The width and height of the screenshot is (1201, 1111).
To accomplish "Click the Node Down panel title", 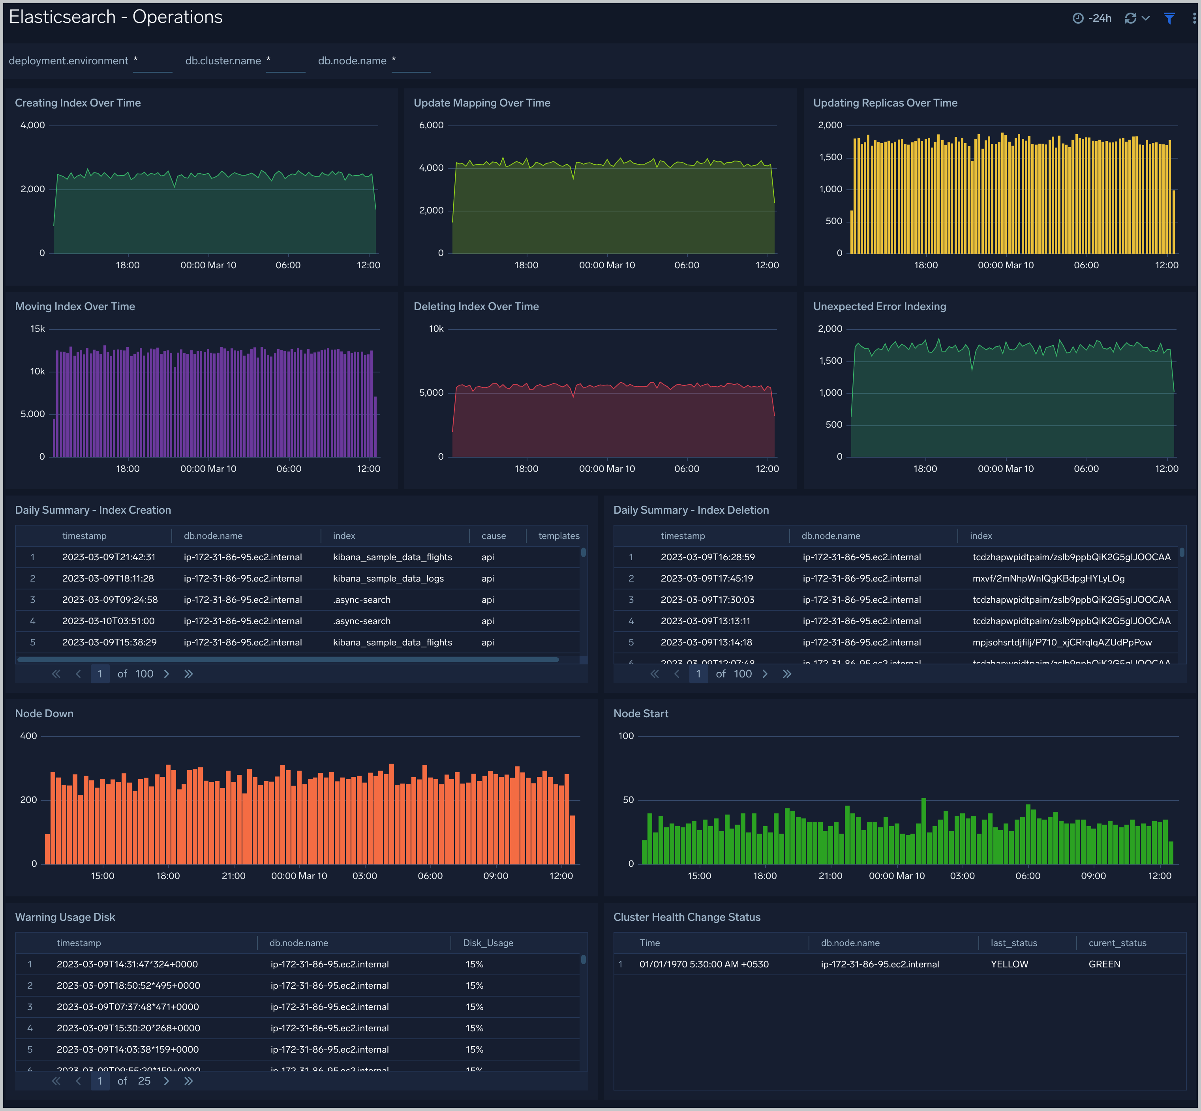I will point(44,714).
